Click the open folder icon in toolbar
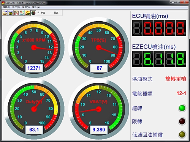The image size is (190, 142). tap(5, 13)
